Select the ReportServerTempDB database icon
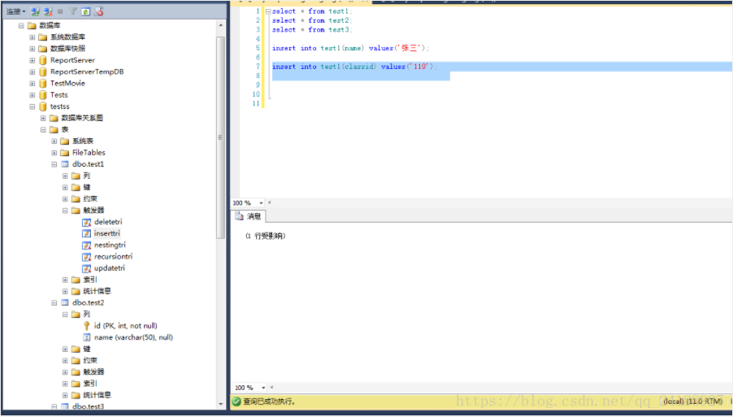 [x=42, y=72]
